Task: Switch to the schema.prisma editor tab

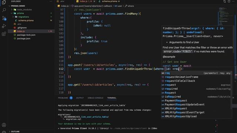Action: click(109, 1)
